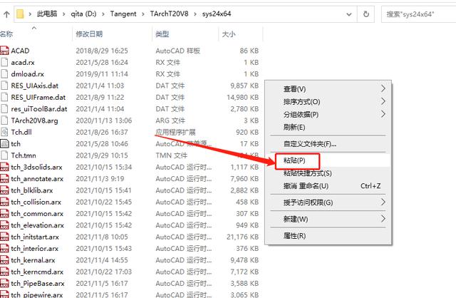
Task: Select file name tch_kerncmd.arx
Action: [x=37, y=272]
